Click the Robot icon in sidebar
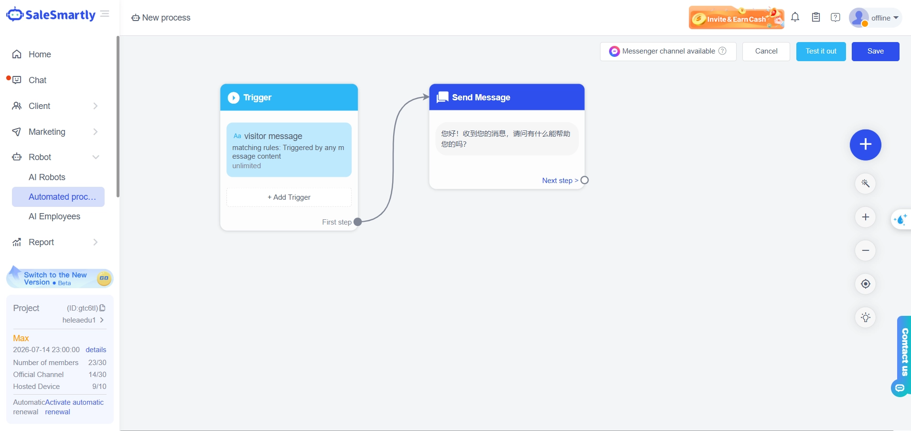The image size is (911, 431). (17, 157)
